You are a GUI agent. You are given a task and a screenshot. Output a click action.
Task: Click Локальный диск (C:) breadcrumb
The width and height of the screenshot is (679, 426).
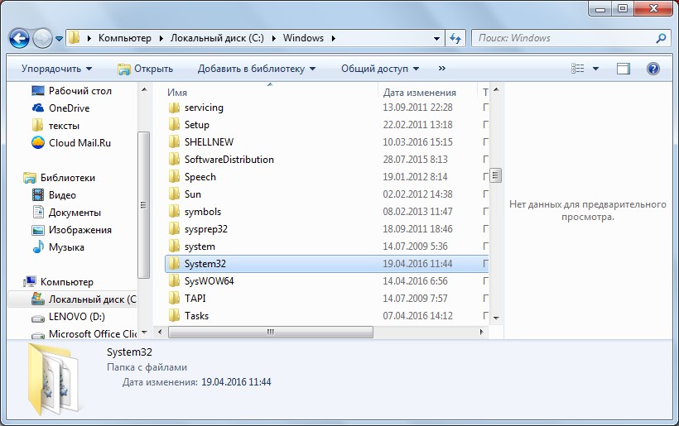[217, 38]
